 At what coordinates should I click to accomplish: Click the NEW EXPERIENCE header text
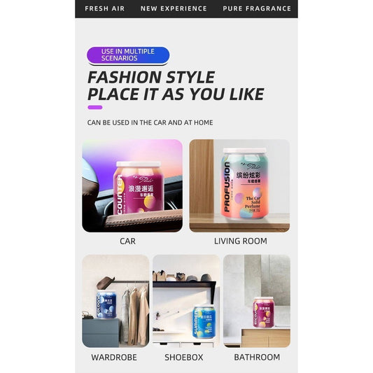pyautogui.click(x=174, y=8)
